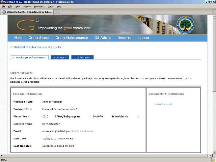Open the Help menu
Screen dimensions: 216x162
pyautogui.click(x=59, y=7)
